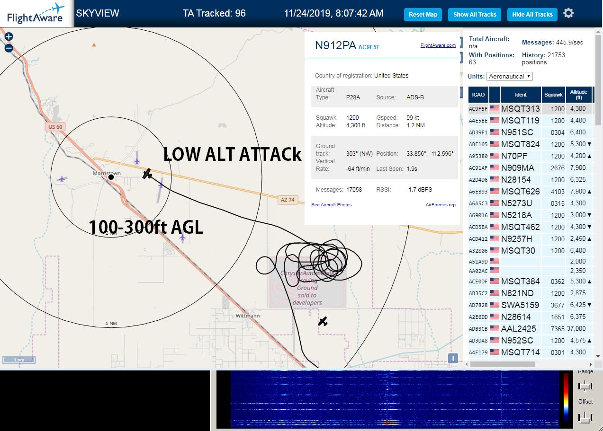Screen dimensions: 603x431
Task: Click the row with ICAO A51A9D
Action: tap(530, 261)
